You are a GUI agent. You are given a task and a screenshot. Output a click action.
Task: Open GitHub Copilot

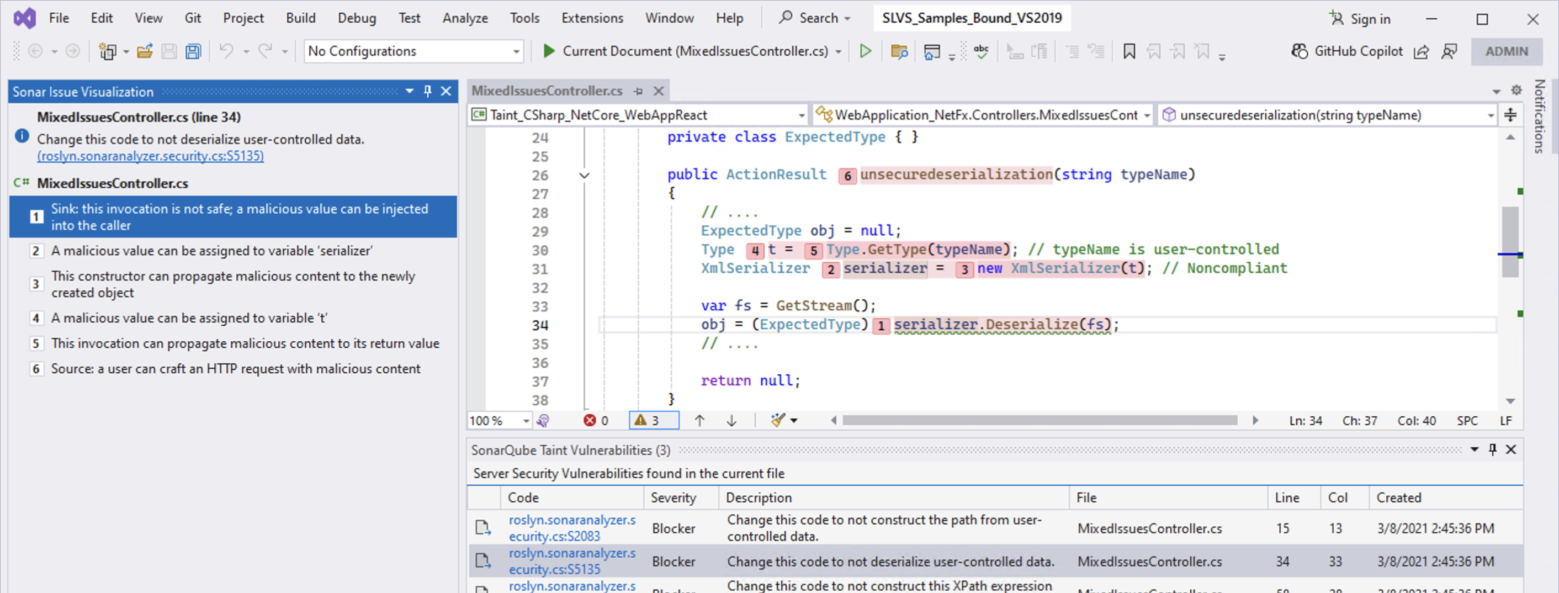point(1346,51)
